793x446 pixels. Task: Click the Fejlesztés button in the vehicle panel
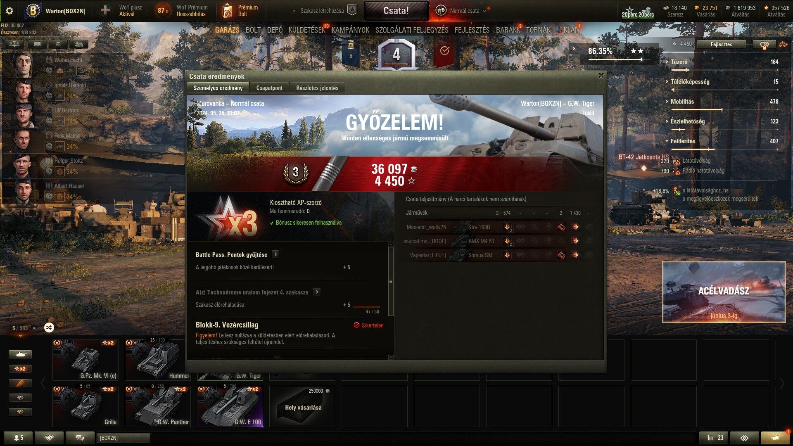pos(721,44)
